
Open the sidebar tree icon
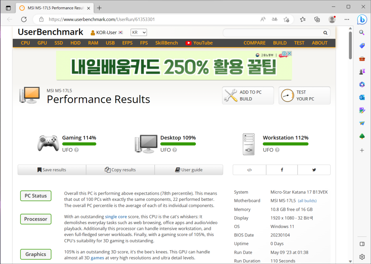click(x=362, y=136)
